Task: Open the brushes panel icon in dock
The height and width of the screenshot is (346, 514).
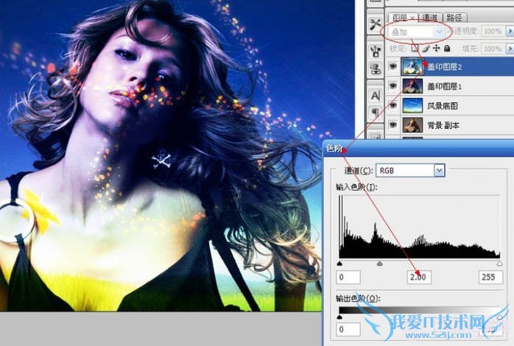Action: [375, 52]
